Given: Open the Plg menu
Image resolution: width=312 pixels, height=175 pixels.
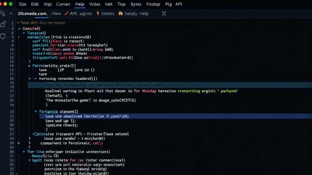Looking at the screenshot, I should coord(168,4).
